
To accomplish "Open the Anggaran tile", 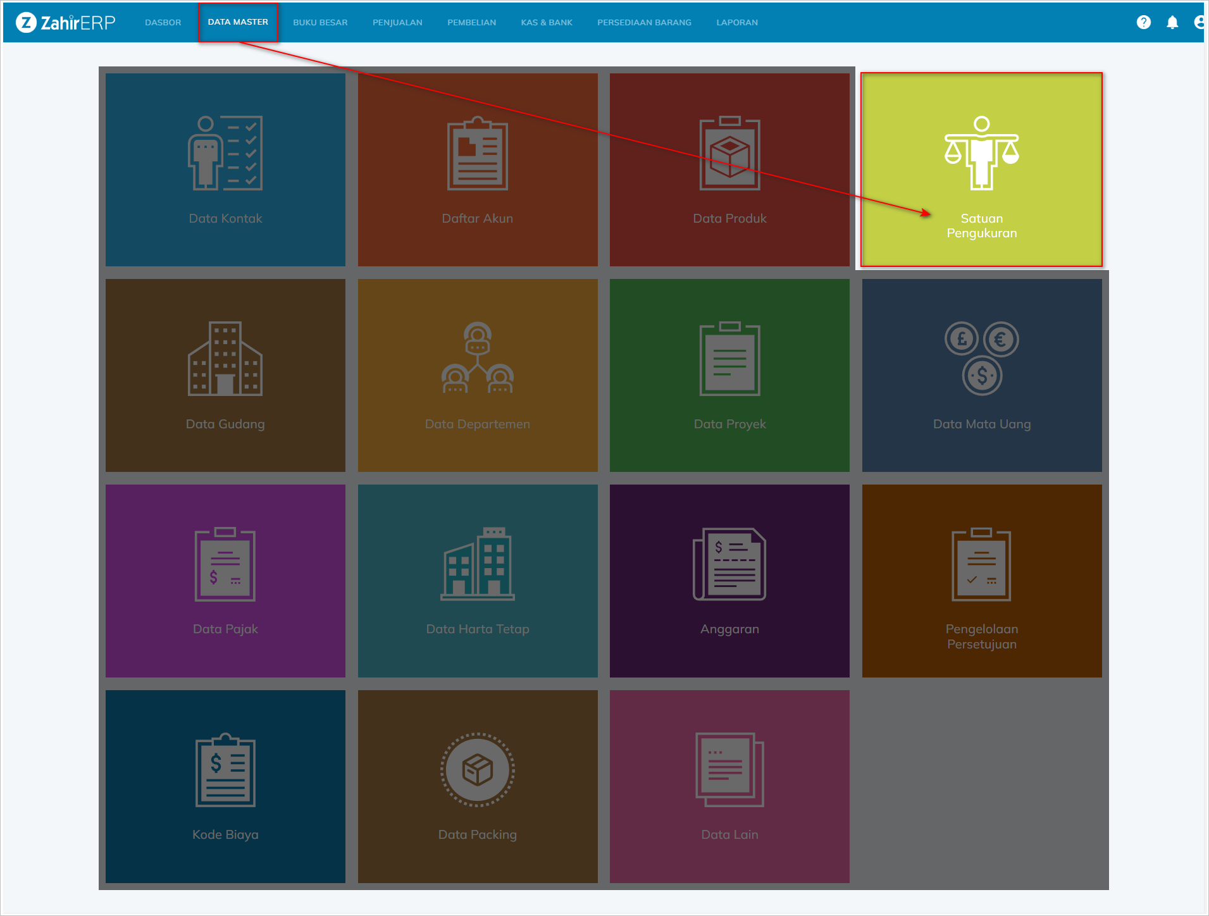I will 729,581.
